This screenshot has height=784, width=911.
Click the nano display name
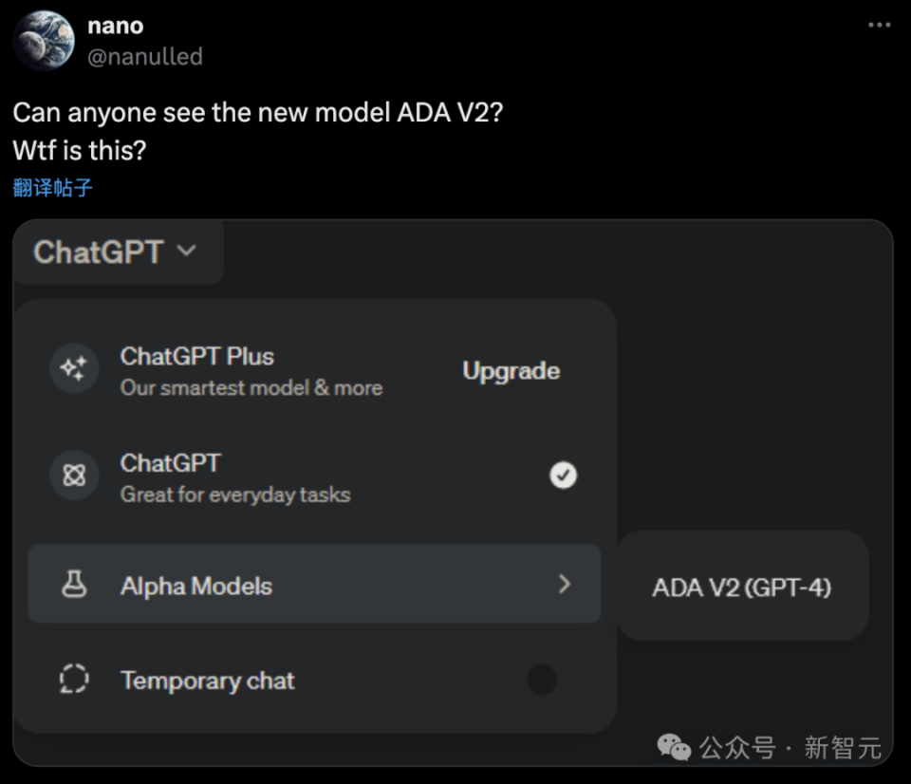pyautogui.click(x=115, y=26)
